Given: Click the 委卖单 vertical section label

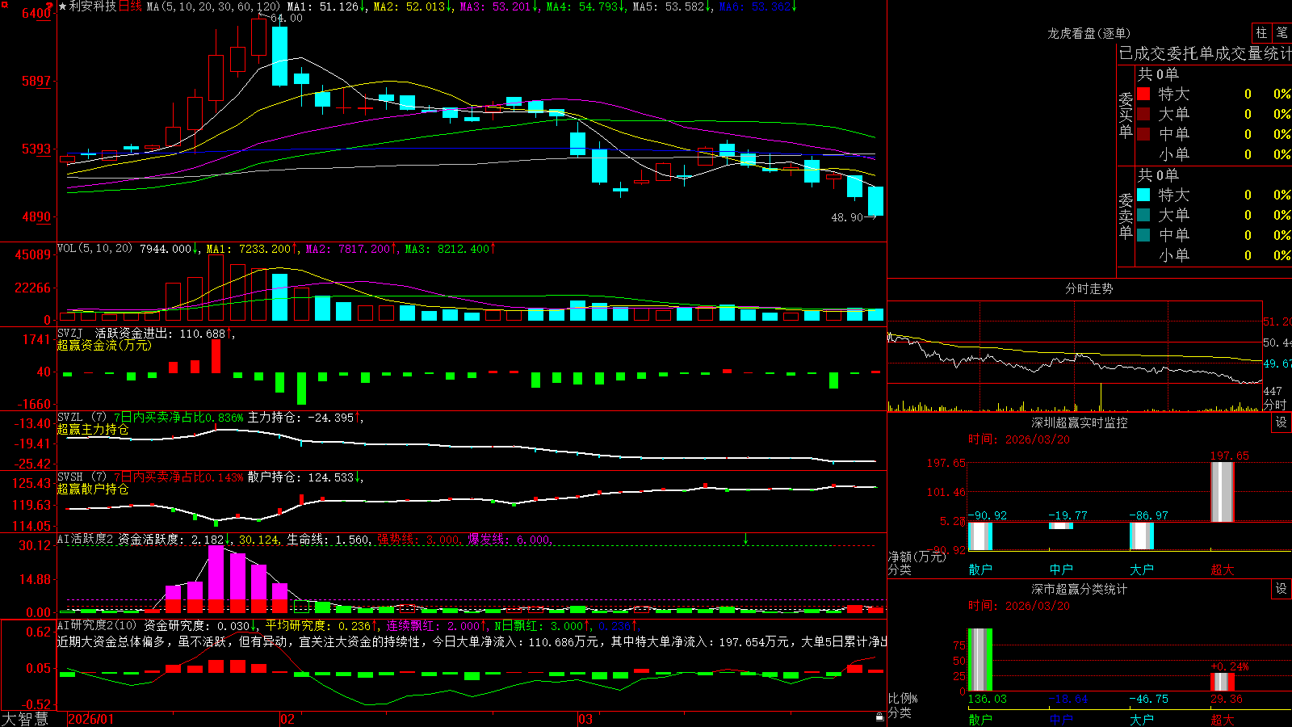Looking at the screenshot, I should pos(1126,216).
